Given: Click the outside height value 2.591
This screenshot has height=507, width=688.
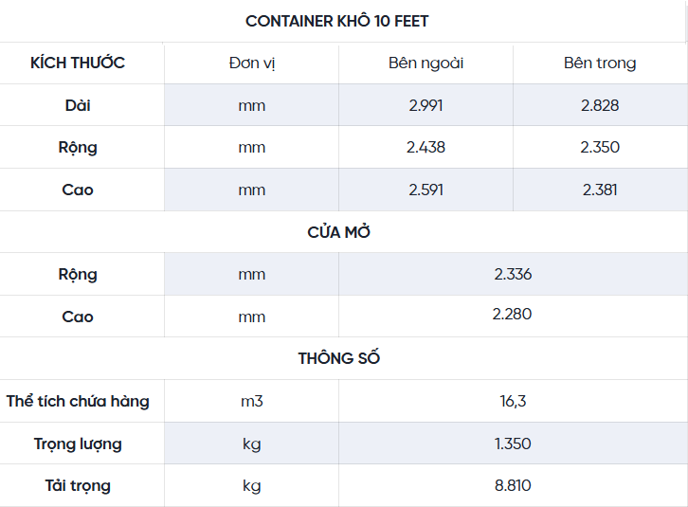Looking at the screenshot, I should click(x=425, y=190).
